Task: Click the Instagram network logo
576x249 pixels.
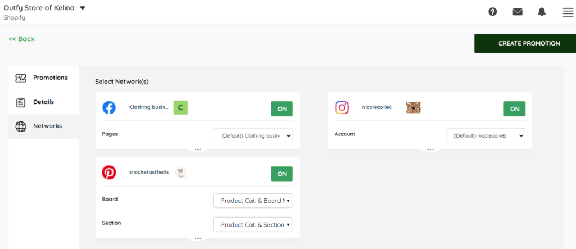Action: click(x=342, y=107)
